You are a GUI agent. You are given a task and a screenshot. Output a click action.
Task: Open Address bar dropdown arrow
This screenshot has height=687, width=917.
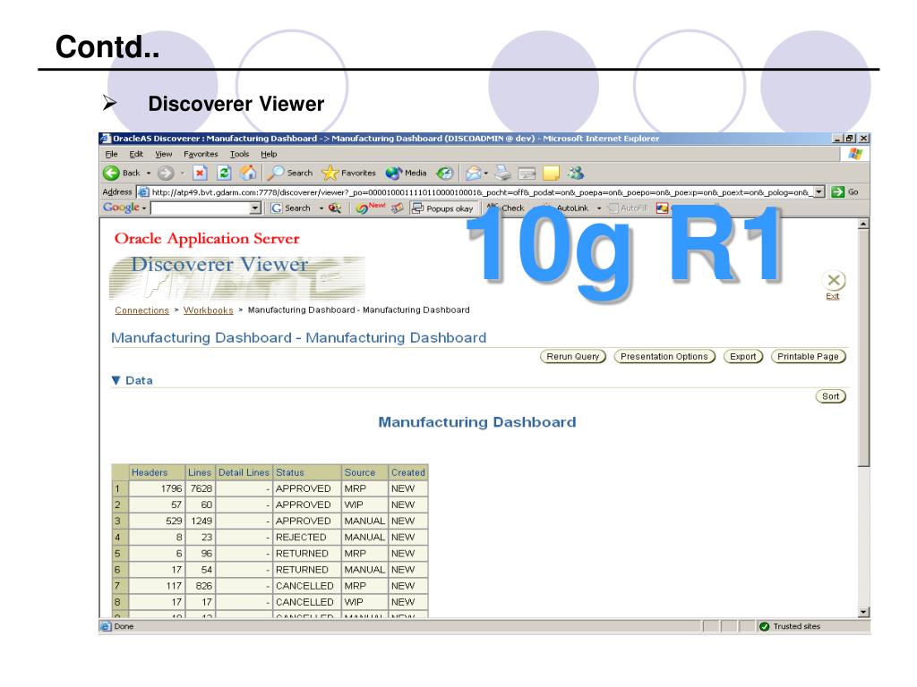click(819, 191)
